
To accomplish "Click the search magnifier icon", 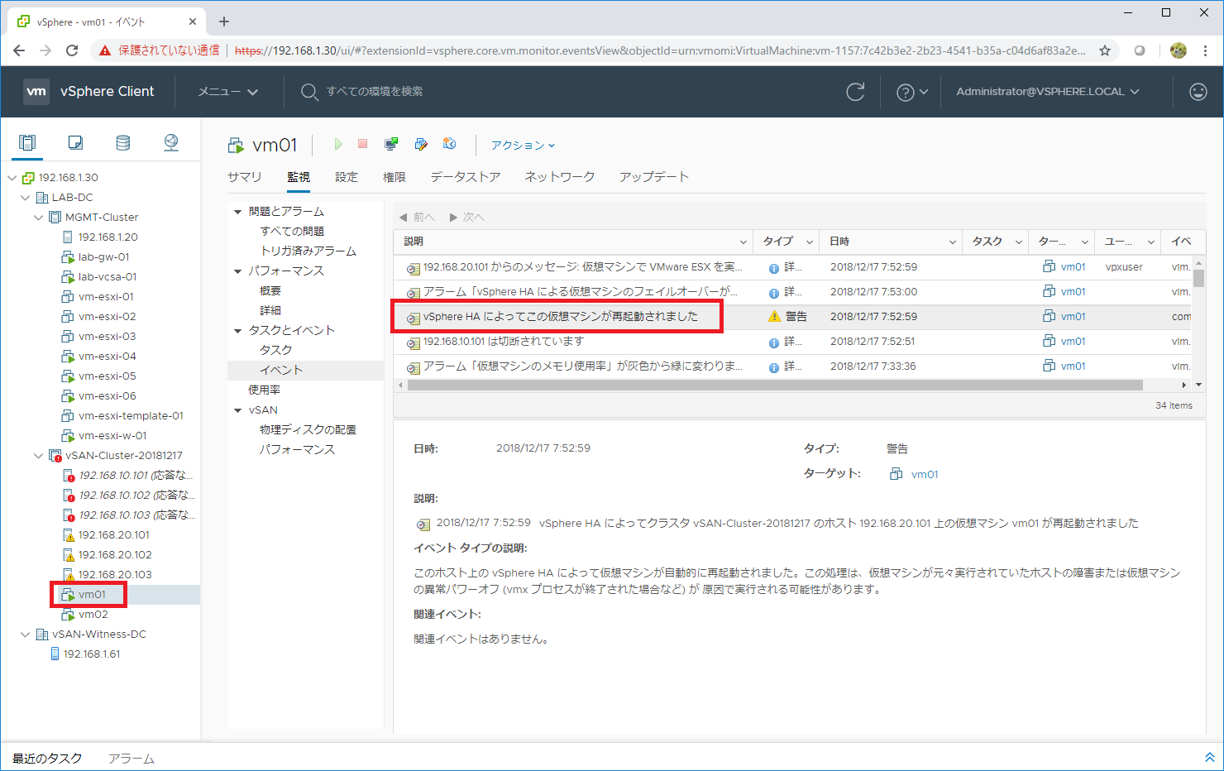I will [x=309, y=92].
